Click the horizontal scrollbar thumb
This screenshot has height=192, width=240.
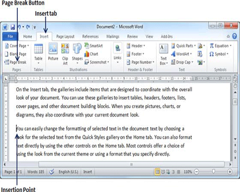pyautogui.click(x=132, y=164)
